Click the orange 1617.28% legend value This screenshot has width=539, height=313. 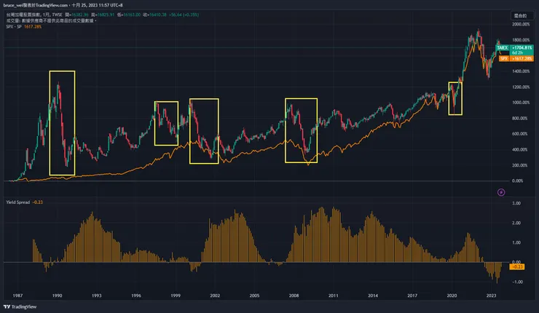[x=33, y=27]
